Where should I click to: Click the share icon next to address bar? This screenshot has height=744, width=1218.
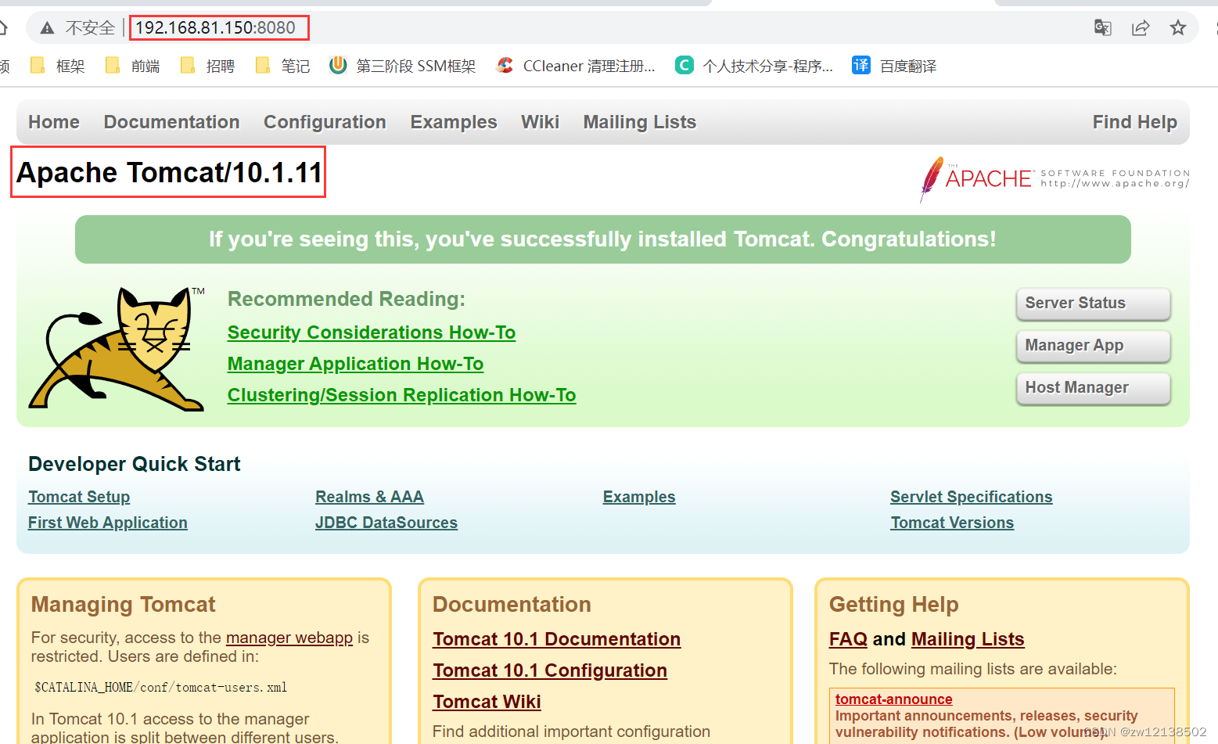coord(1141,27)
